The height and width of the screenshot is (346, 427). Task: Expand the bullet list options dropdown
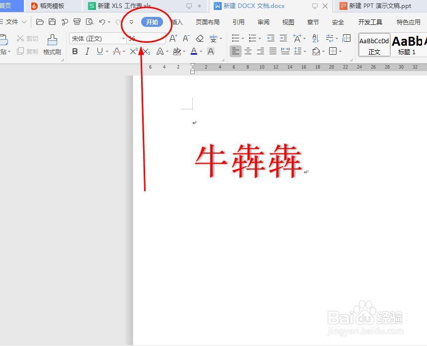coord(242,38)
